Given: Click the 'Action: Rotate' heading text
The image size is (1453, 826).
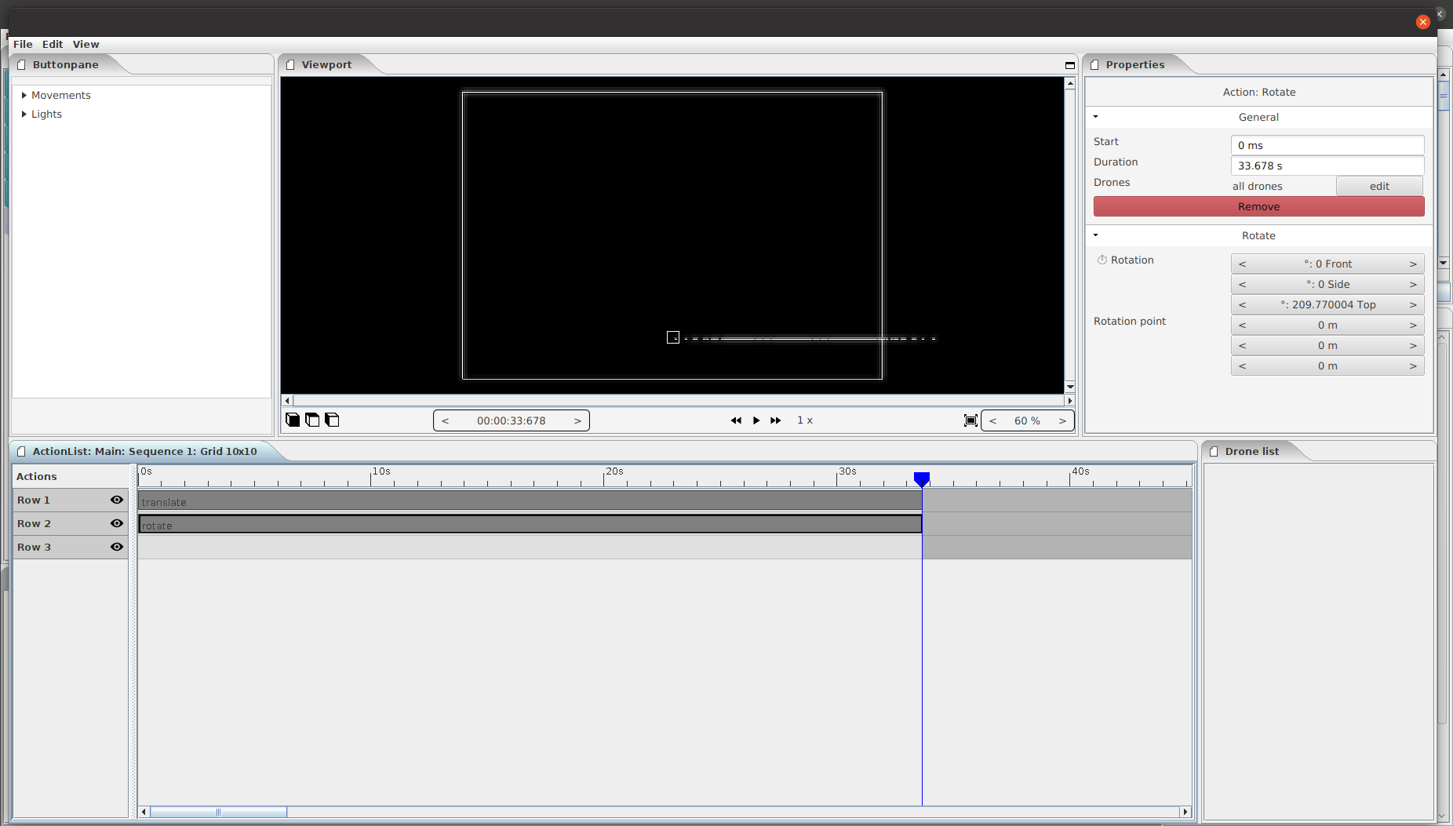Looking at the screenshot, I should tap(1258, 92).
